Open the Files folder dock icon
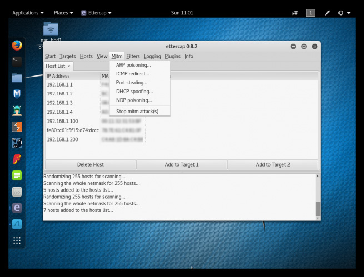 pos(17,78)
